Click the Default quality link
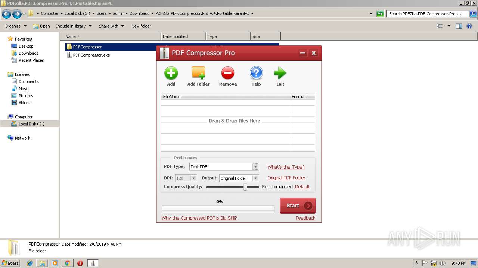This screenshot has height=268, width=478. [302, 187]
